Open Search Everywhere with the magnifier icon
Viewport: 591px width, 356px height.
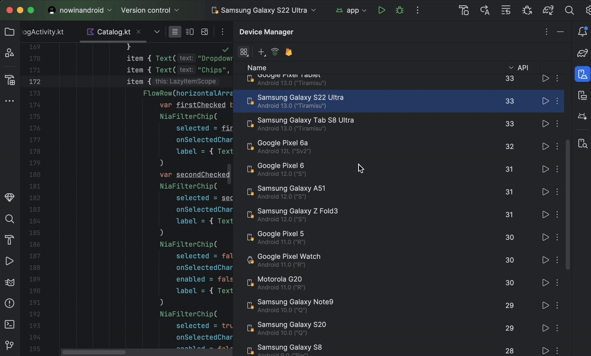(x=569, y=10)
